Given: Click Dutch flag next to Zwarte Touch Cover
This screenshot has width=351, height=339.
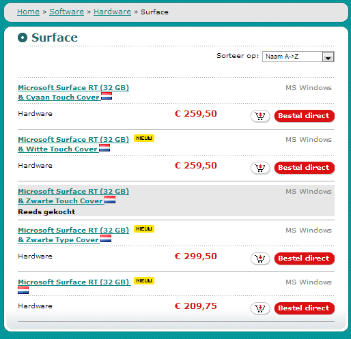Looking at the screenshot, I should coord(110,200).
